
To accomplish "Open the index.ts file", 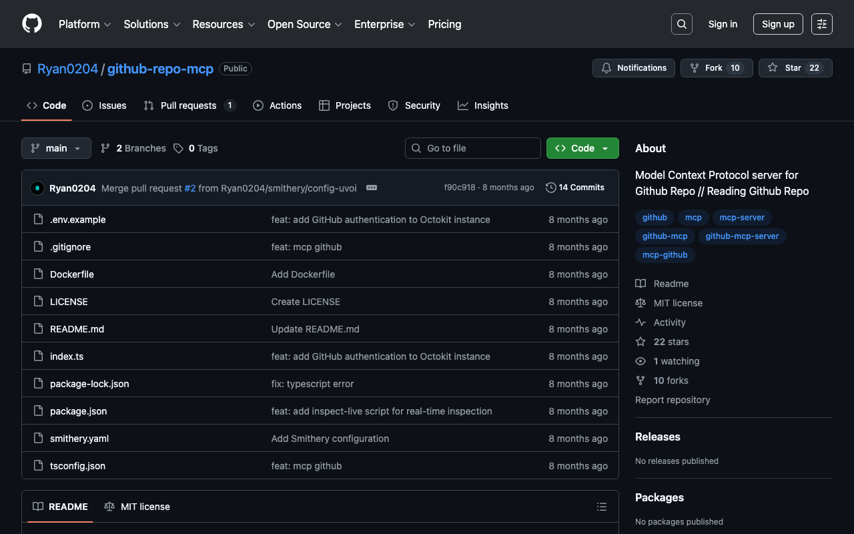I will (x=67, y=356).
